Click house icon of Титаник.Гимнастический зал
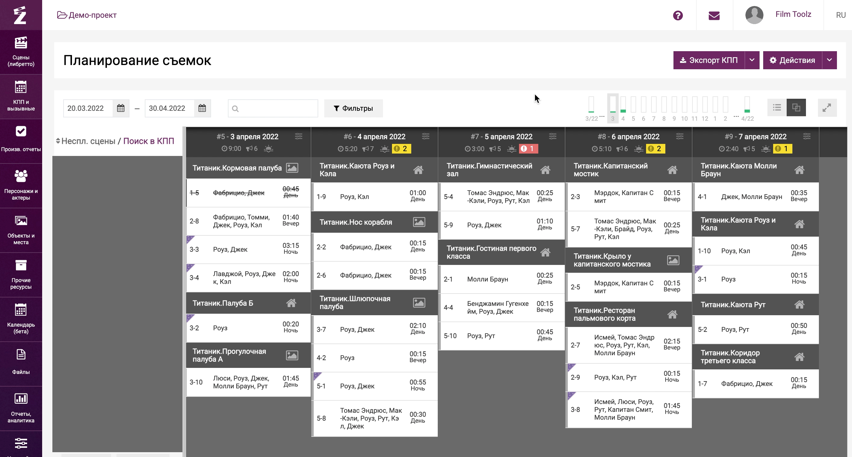Viewport: 852px width, 457px height. (545, 170)
